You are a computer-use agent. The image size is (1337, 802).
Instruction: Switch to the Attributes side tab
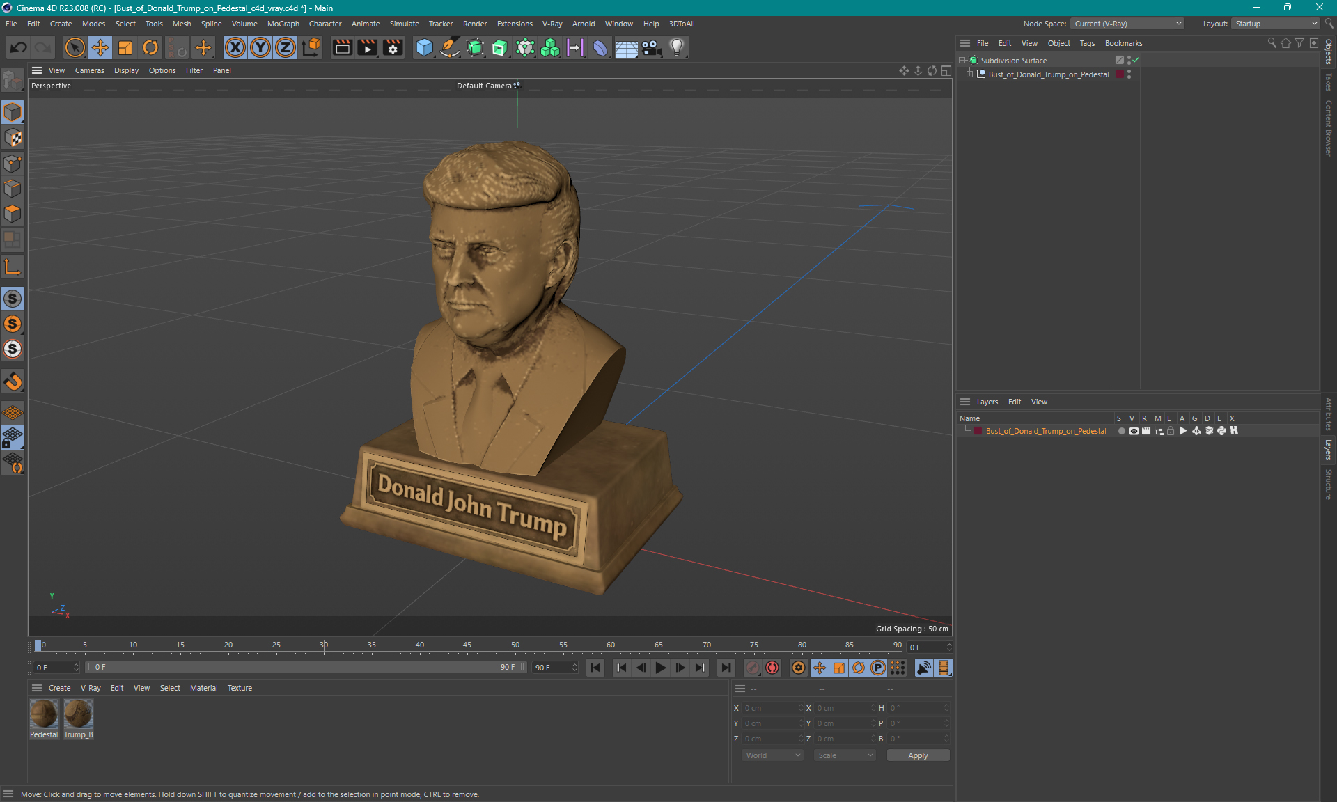pyautogui.click(x=1329, y=414)
